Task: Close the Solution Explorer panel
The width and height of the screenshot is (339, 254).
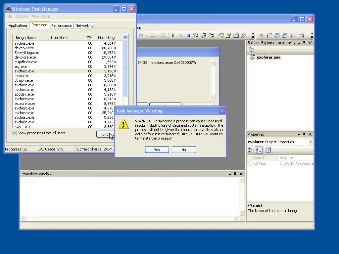Action: click(310, 43)
